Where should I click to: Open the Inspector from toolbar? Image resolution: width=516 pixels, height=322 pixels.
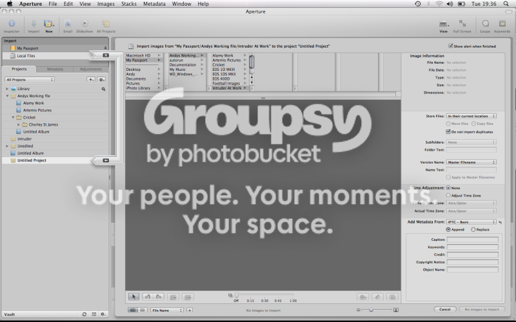click(x=12, y=26)
